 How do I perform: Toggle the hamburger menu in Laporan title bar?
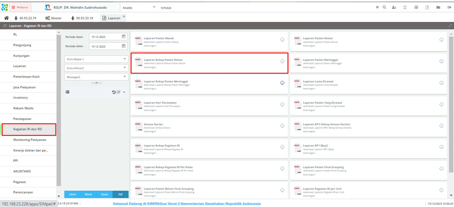click(x=5, y=26)
